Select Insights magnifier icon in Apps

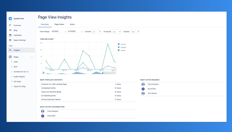10,50
